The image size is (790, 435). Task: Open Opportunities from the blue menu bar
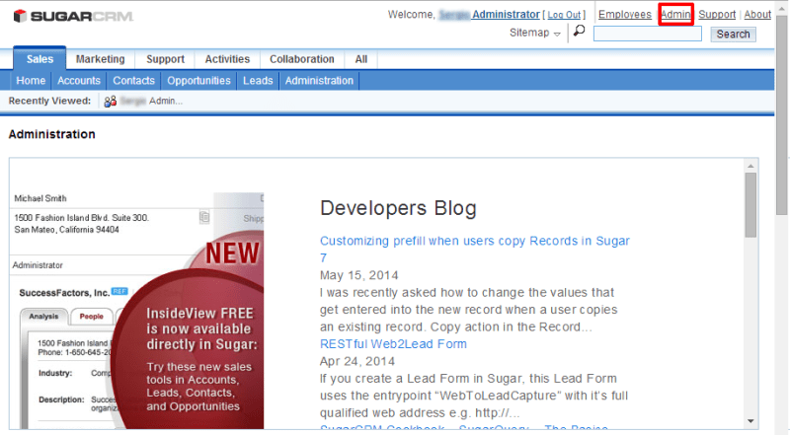(x=198, y=81)
